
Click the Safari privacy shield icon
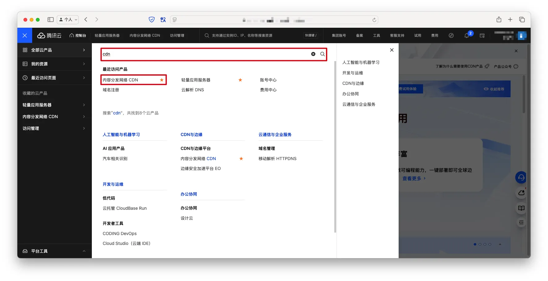(x=152, y=20)
